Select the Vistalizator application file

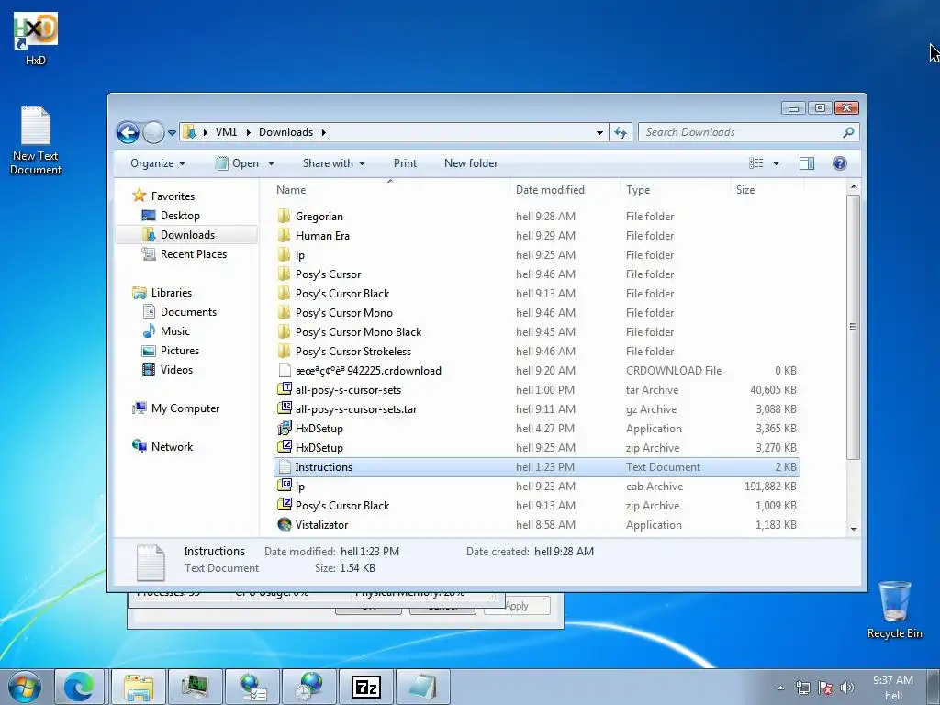[536, 524]
